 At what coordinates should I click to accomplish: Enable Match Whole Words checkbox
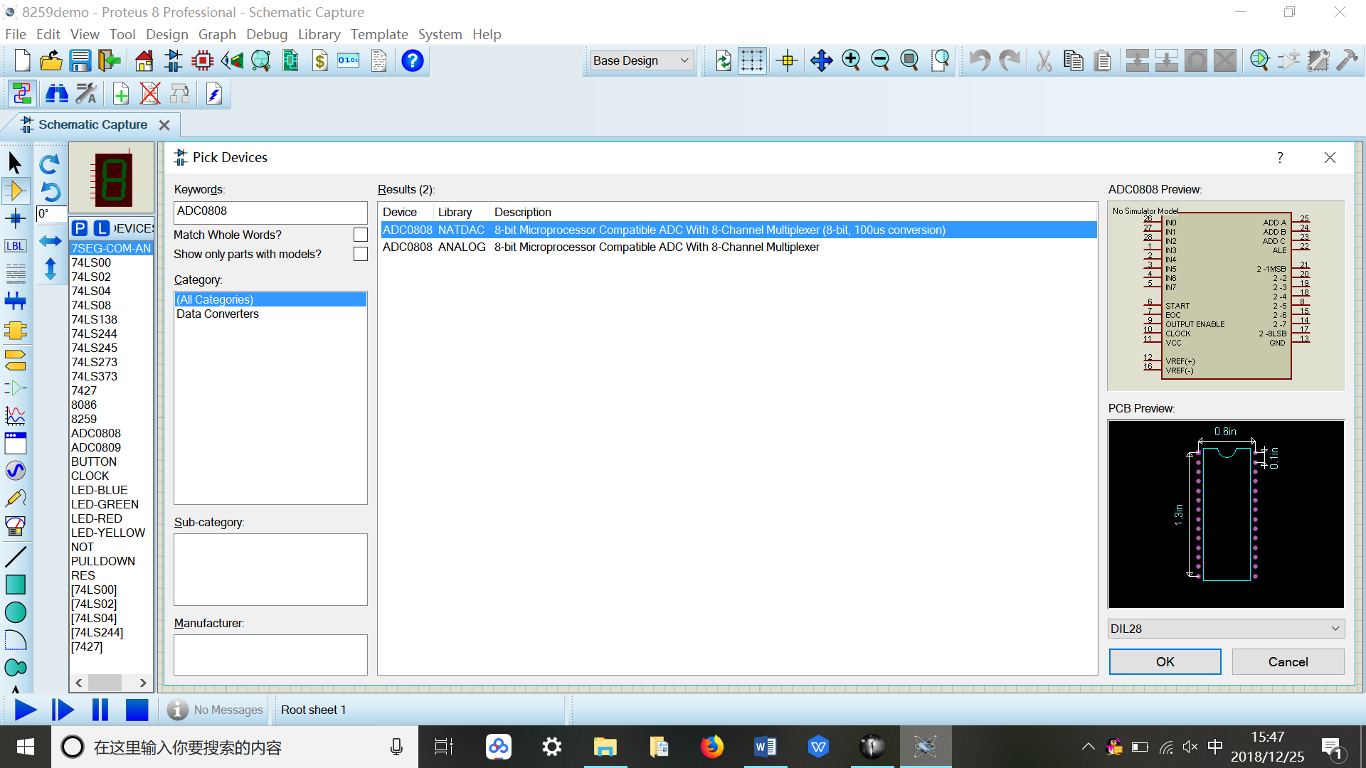click(361, 235)
